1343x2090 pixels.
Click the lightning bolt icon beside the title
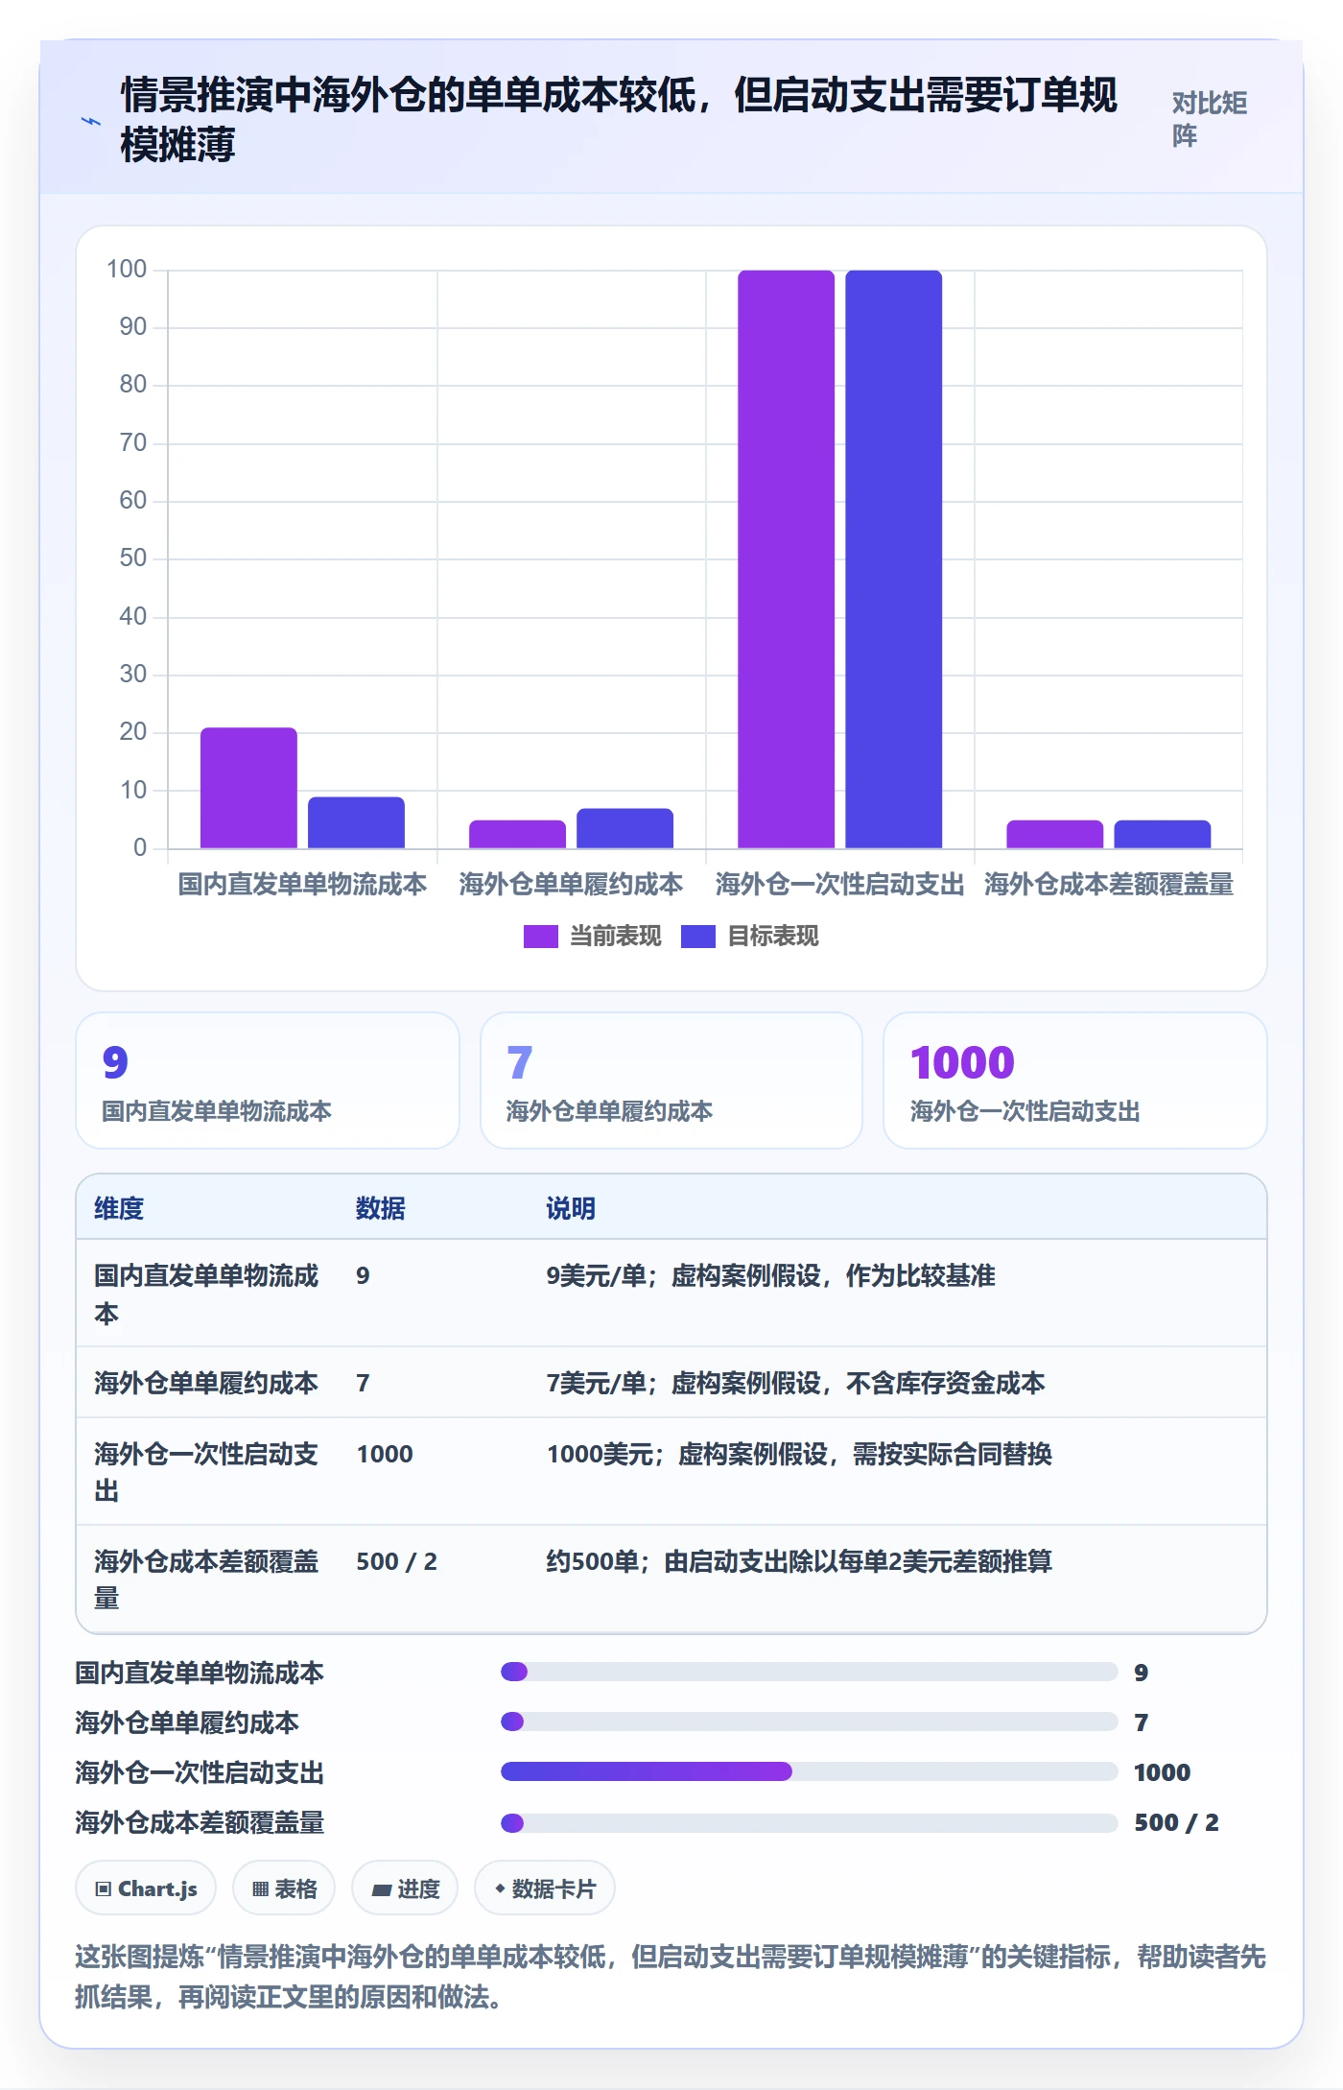(90, 121)
